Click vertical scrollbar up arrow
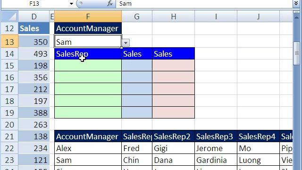The width and height of the screenshot is (302, 170). click(296, 17)
